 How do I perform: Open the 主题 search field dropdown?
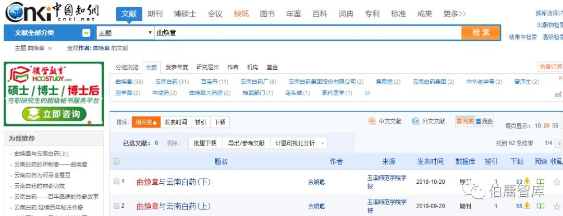click(125, 33)
